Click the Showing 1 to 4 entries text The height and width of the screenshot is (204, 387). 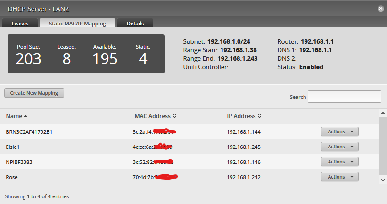(37, 196)
